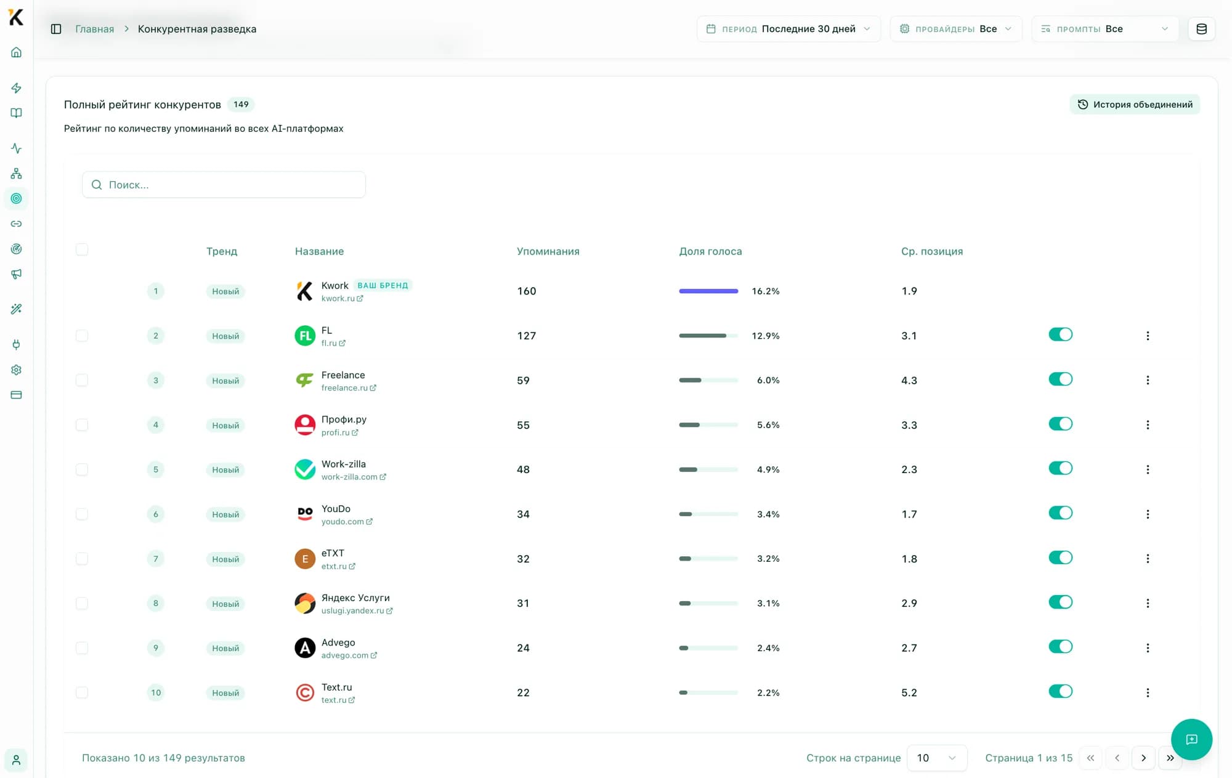Click the database icon button
This screenshot has width=1232, height=778.
(1201, 29)
